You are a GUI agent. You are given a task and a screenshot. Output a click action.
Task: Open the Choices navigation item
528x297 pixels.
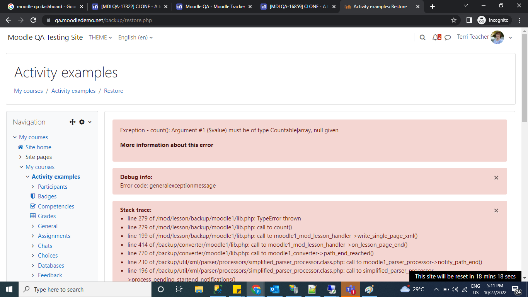[x=48, y=256]
